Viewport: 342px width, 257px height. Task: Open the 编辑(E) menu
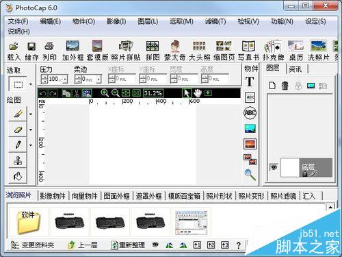tap(51, 21)
